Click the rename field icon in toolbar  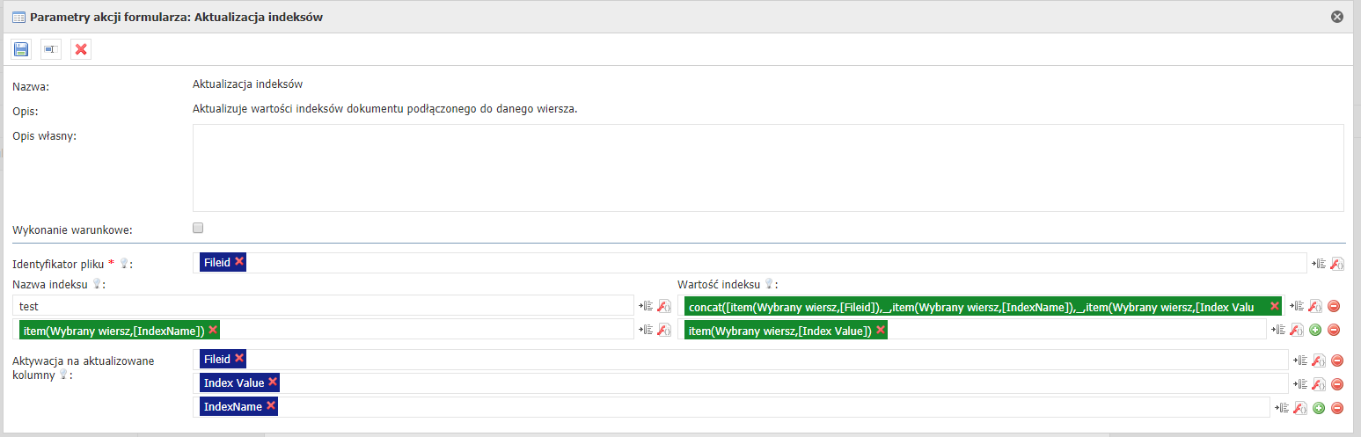[x=51, y=49]
